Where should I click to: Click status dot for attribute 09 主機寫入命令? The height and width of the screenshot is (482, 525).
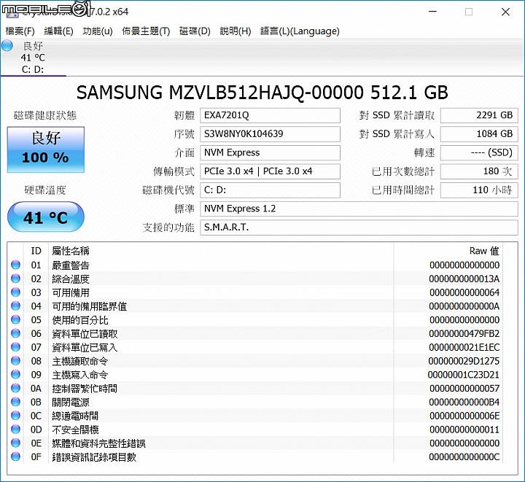(x=15, y=375)
